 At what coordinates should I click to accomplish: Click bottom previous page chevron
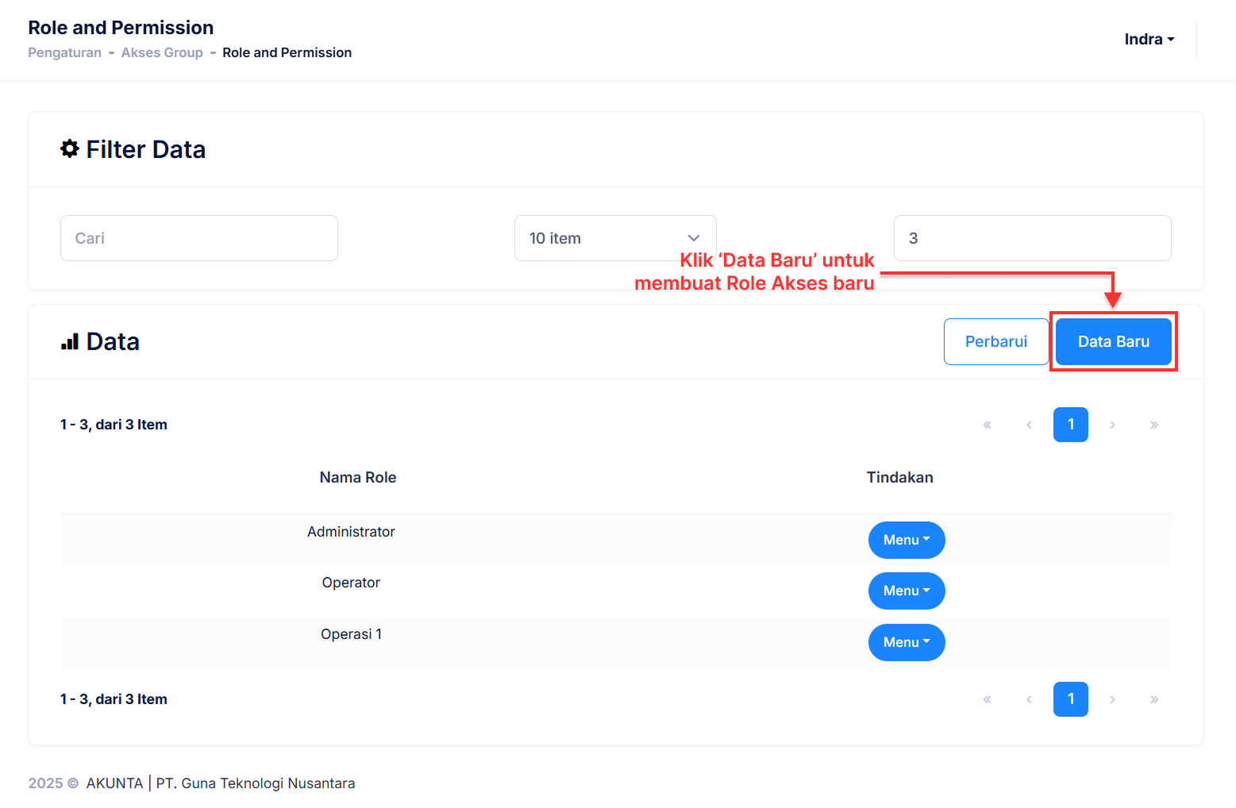1029,700
